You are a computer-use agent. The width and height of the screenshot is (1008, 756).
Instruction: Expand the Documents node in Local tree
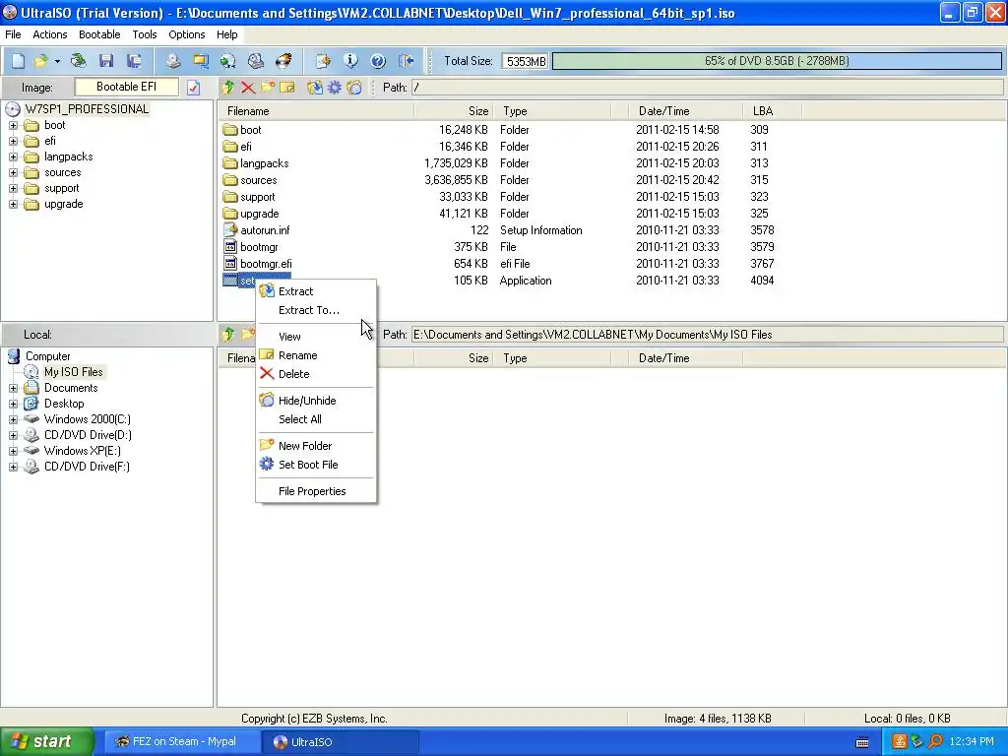tap(13, 388)
